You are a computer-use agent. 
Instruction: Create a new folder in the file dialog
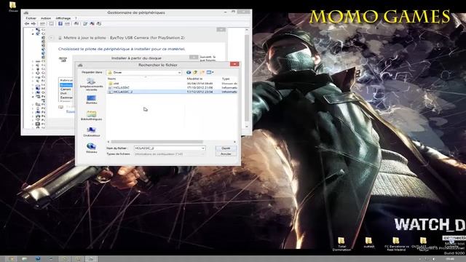coord(202,72)
